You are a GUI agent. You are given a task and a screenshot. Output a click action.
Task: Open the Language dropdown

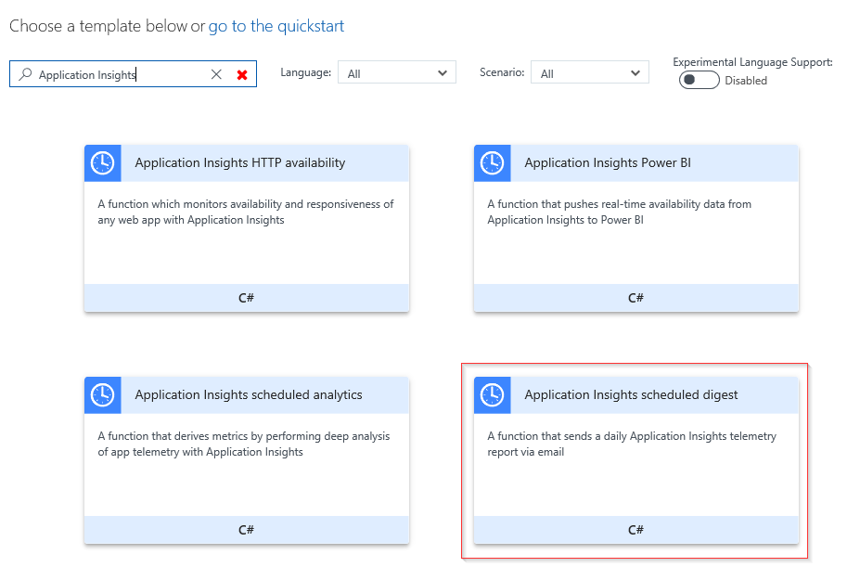tap(396, 73)
